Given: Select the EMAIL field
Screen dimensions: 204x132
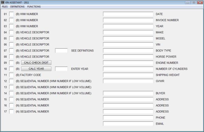Looking at the screenshot, I should (x=128, y=124).
